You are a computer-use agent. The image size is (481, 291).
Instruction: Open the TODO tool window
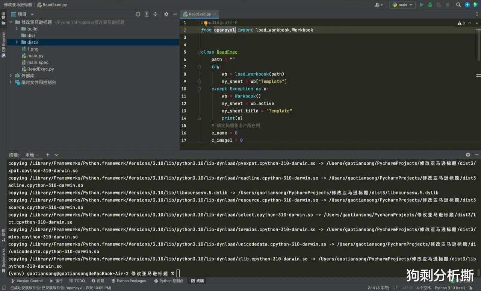coord(77,281)
